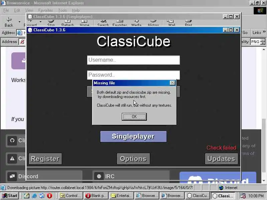
Task: Click the Show Desktop icon in Quick Launch
Action: click(x=42, y=196)
